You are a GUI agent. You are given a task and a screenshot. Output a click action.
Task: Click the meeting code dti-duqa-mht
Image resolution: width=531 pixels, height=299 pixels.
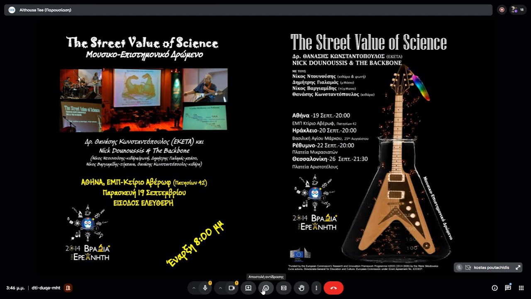[x=46, y=288]
